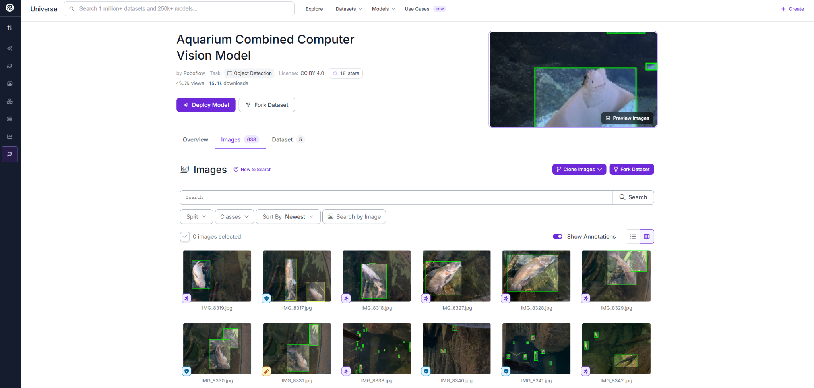Switch to list view layout
Viewport: 814px width, 388px height.
(x=633, y=237)
